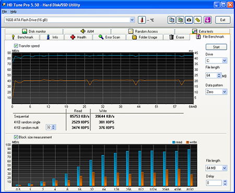Click the 4 KB random multi 32 field

coord(49,127)
